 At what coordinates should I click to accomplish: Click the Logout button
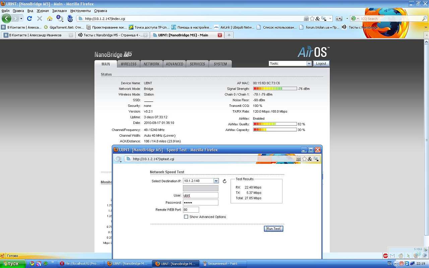pos(321,63)
